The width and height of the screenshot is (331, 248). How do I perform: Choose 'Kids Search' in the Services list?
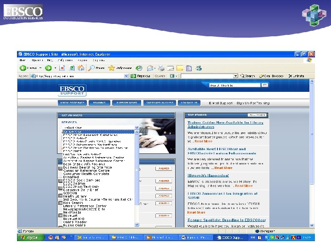(73, 203)
